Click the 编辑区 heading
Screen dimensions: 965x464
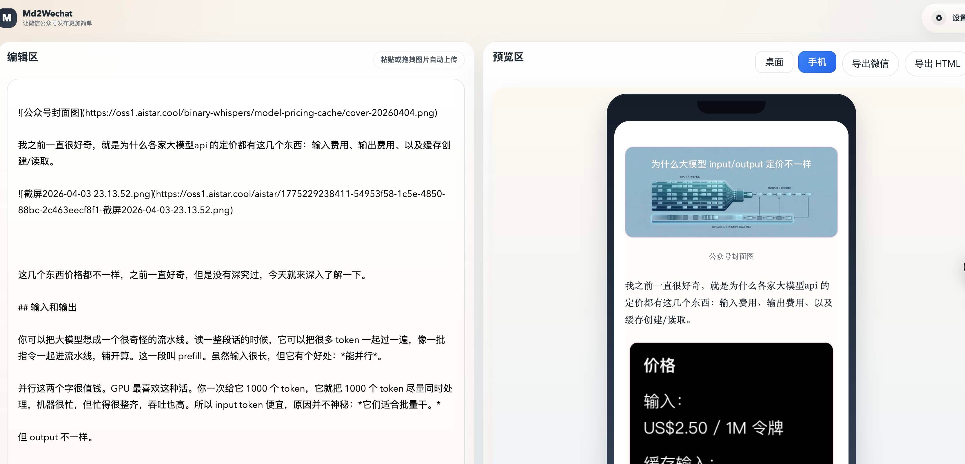[23, 57]
